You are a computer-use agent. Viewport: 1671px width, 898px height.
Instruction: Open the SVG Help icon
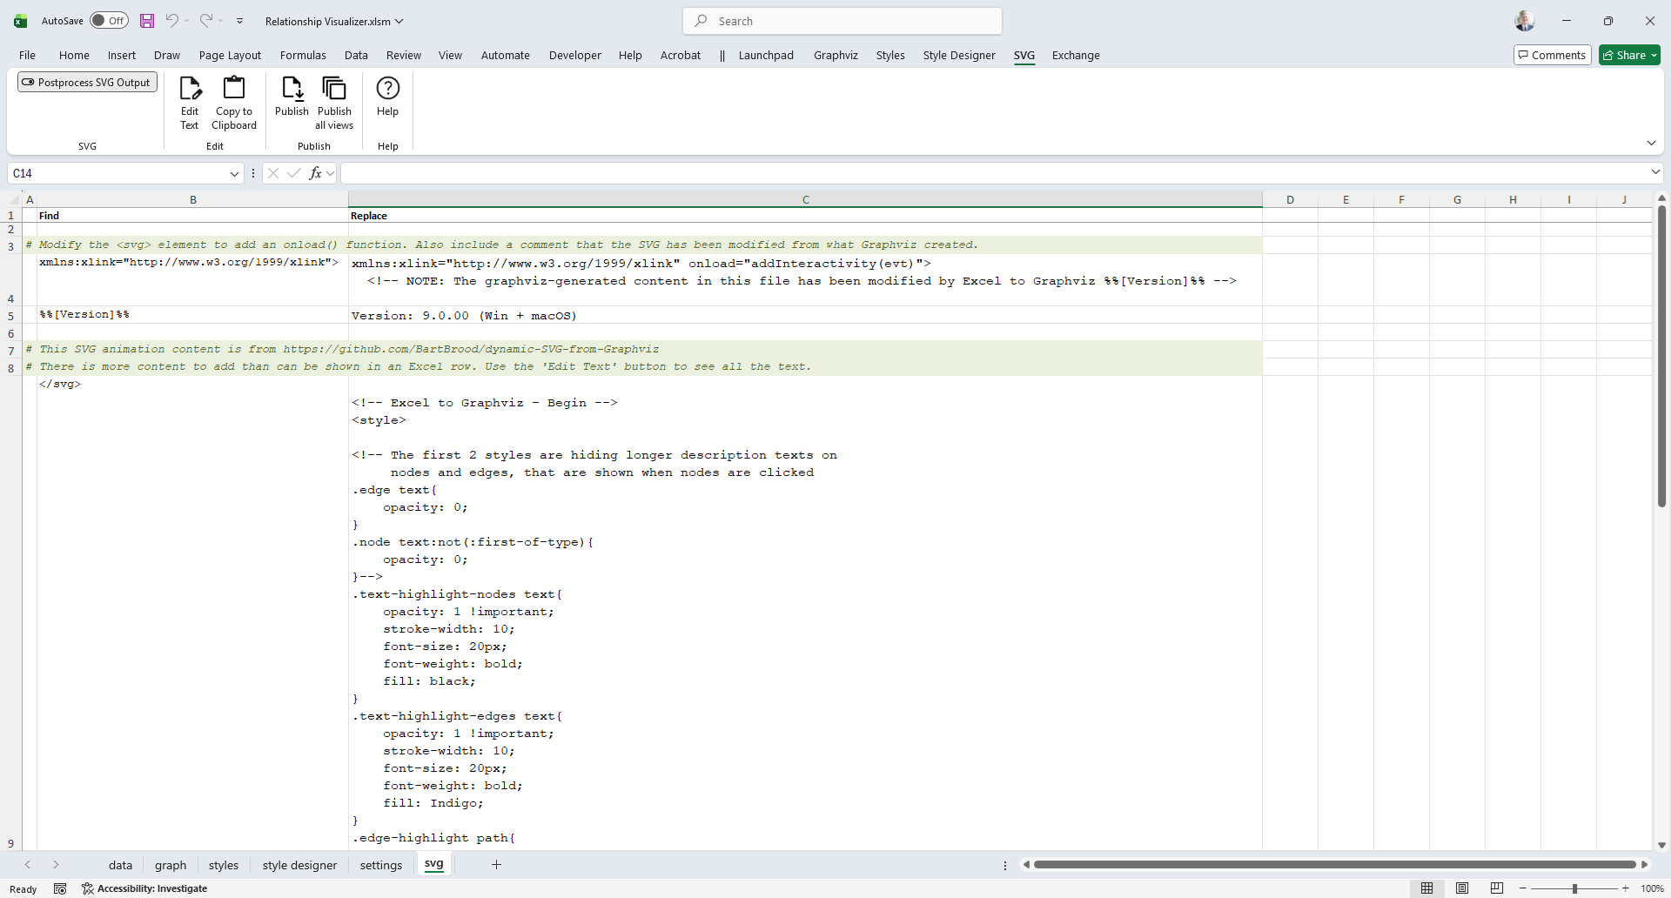pos(387,89)
